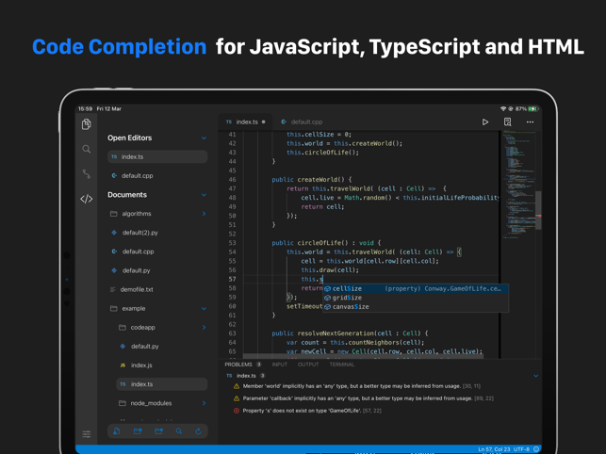Click the new file icon in bottom toolbar
This screenshot has width=606, height=454.
pyautogui.click(x=117, y=431)
